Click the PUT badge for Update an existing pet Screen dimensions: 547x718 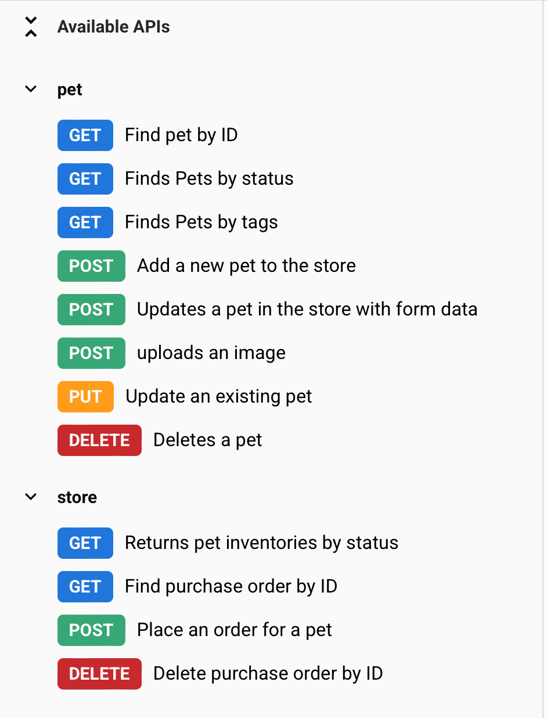tap(85, 396)
